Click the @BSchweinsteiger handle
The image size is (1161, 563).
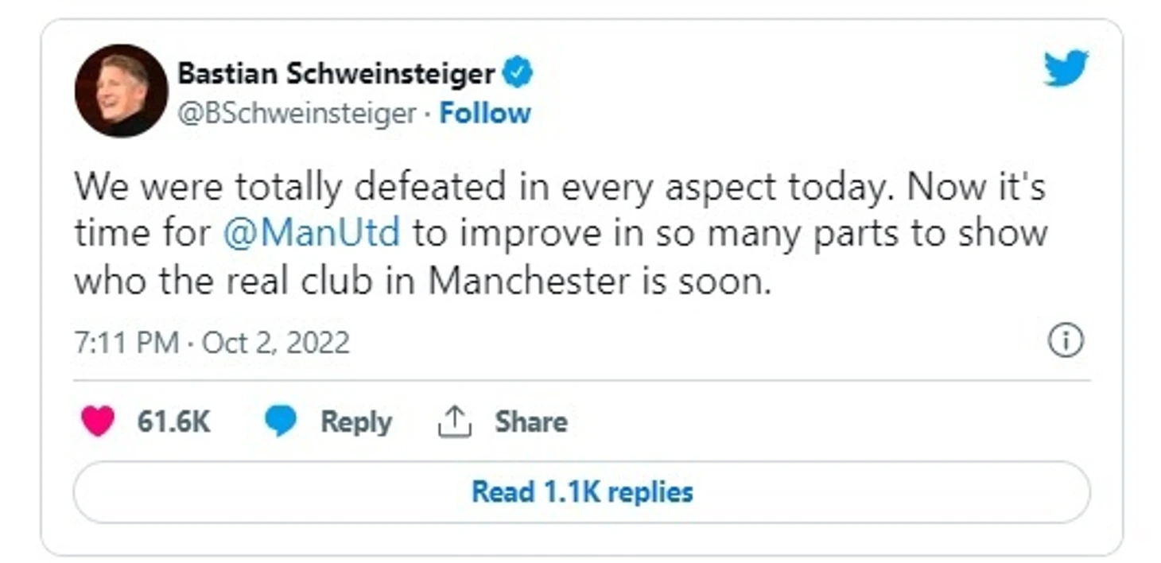coord(297,114)
